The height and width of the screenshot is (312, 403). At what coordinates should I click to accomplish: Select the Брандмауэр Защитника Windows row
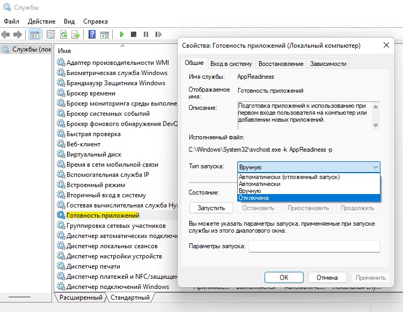(116, 83)
